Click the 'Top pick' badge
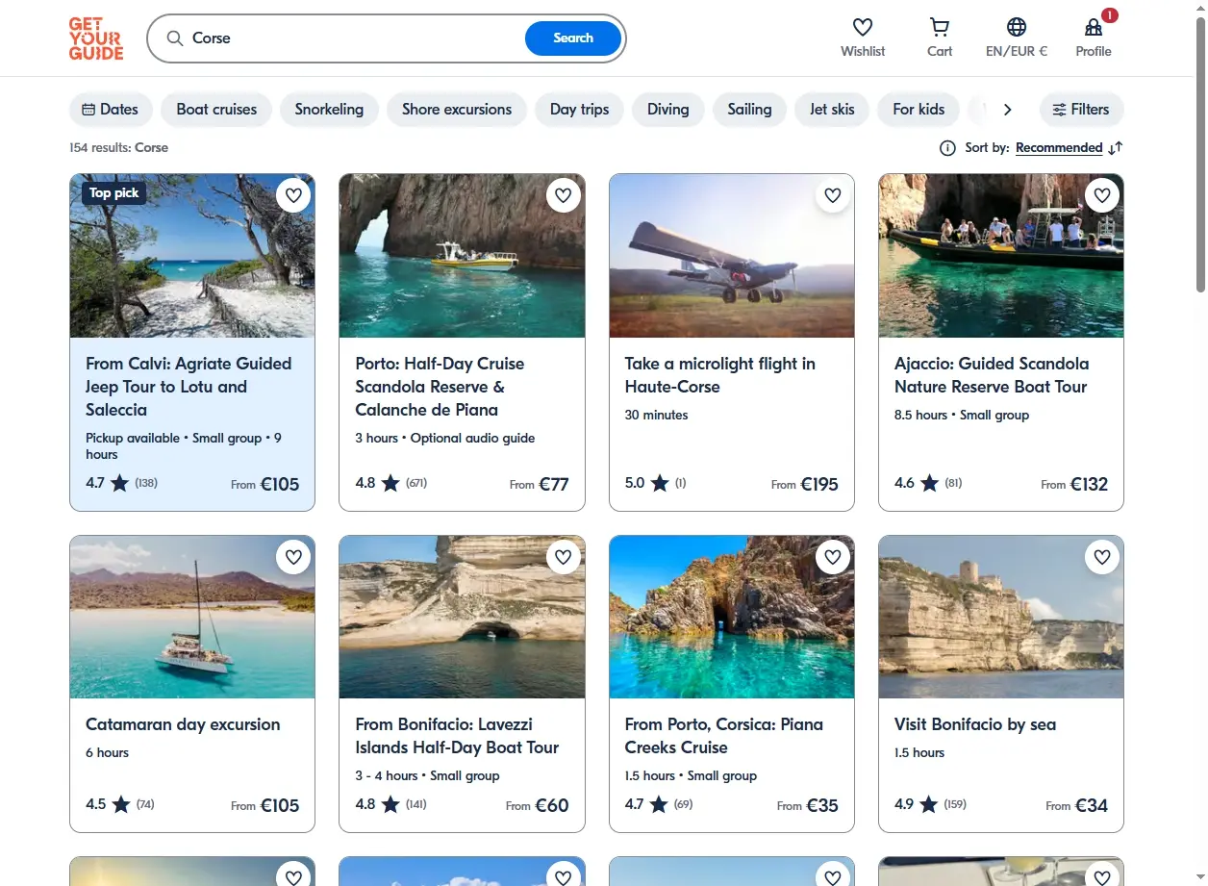This screenshot has width=1208, height=886. coord(113,192)
